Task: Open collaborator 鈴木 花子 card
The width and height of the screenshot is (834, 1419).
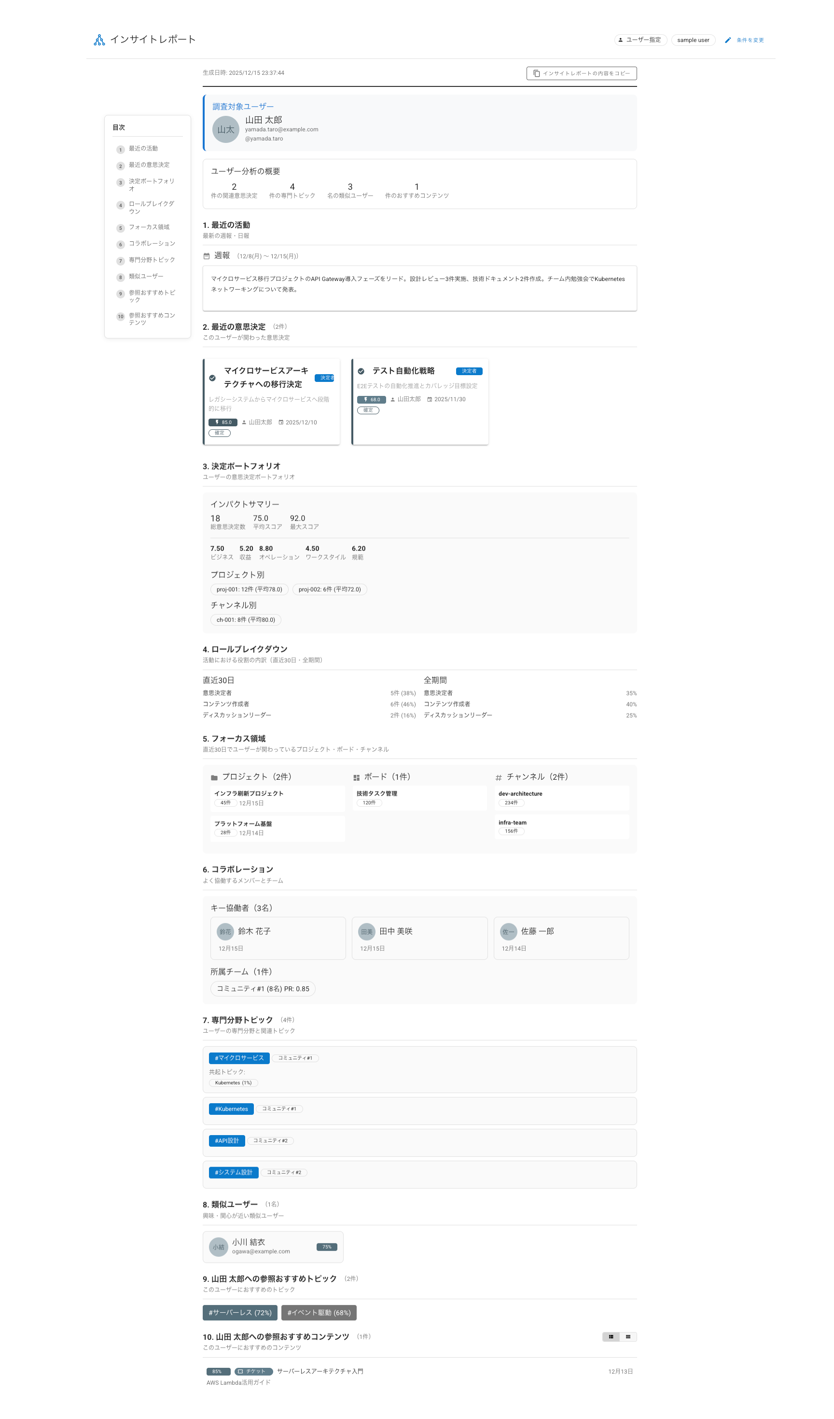Action: 278,938
